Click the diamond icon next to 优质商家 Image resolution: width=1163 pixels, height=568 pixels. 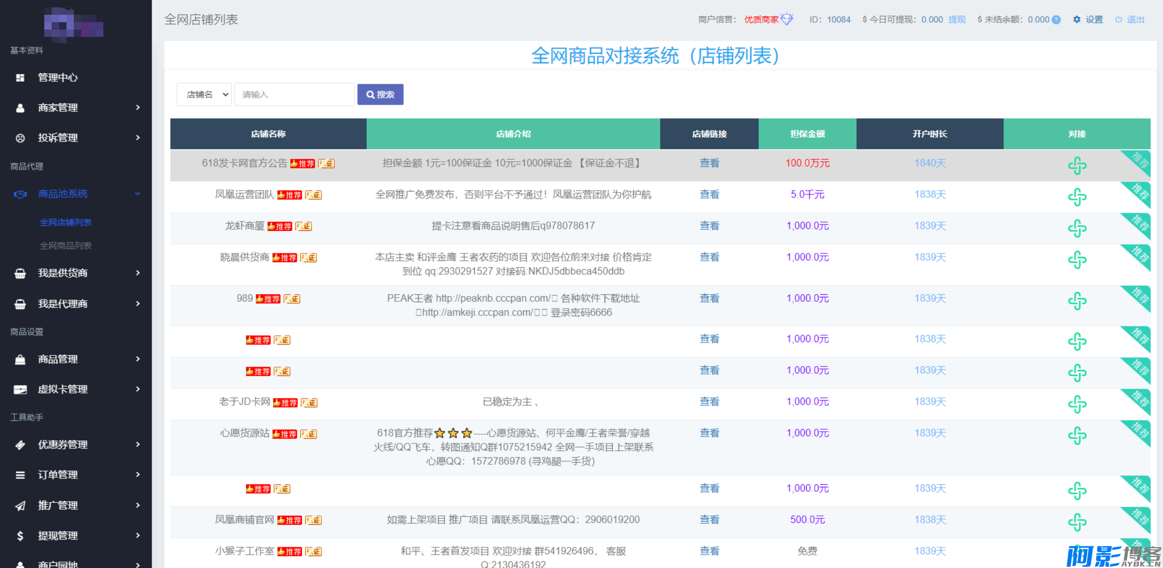point(787,19)
